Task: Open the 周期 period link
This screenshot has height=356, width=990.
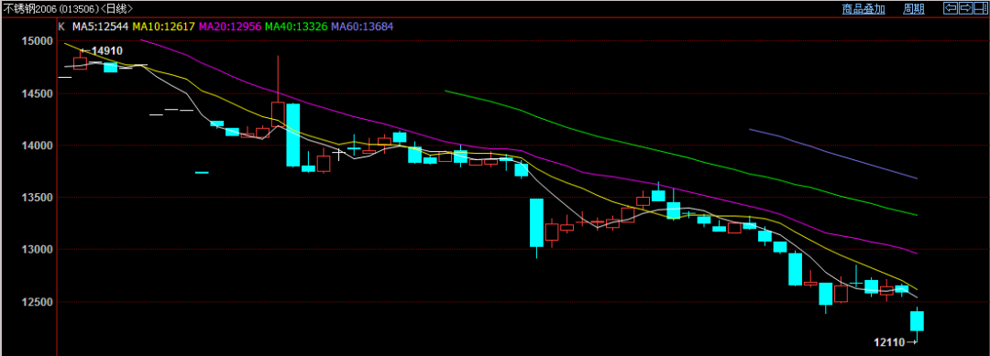Action: 914,9
